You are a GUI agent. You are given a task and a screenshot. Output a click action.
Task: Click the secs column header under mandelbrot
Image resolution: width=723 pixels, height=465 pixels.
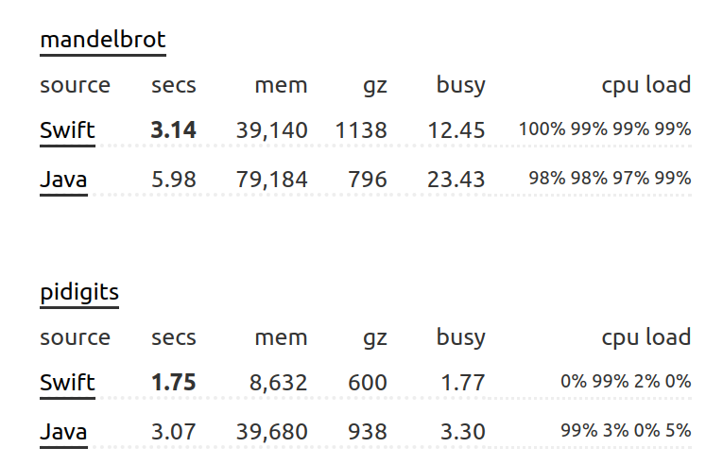click(174, 85)
